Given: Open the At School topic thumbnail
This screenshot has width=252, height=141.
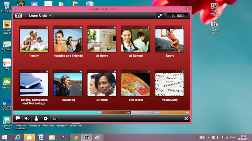Looking at the screenshot, I should (x=135, y=40).
